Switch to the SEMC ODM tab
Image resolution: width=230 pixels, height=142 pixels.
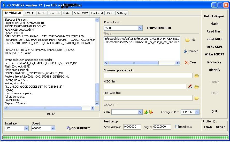(81, 13)
